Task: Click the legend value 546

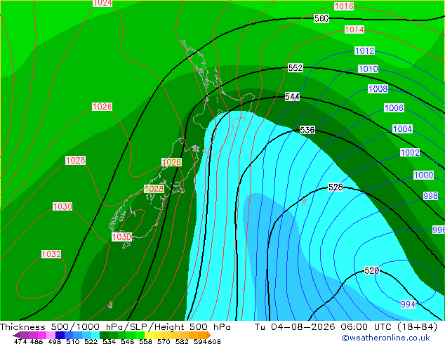Action: click(x=128, y=341)
